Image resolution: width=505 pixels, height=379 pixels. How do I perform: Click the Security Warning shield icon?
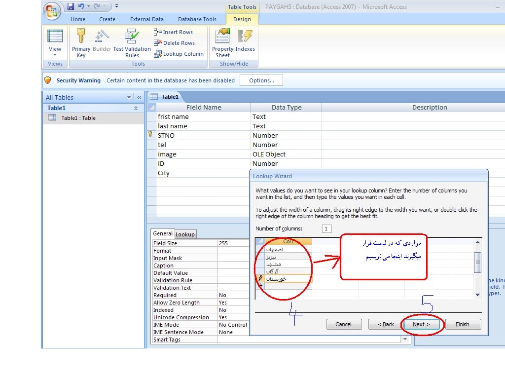coord(48,80)
